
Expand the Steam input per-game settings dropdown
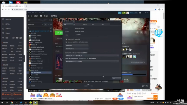click(92, 56)
